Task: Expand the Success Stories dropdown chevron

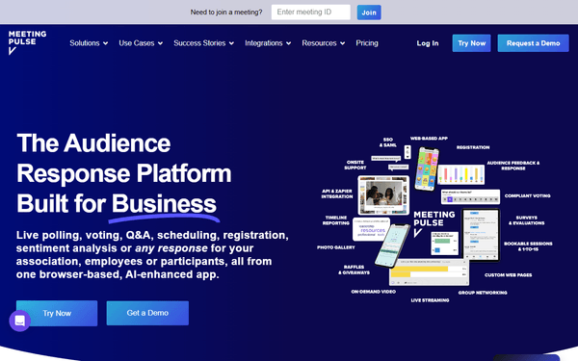Action: (x=231, y=43)
